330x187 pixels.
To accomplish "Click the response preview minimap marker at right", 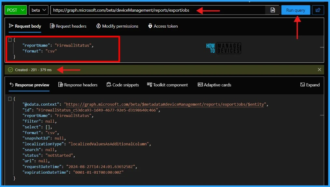I will (x=322, y=115).
